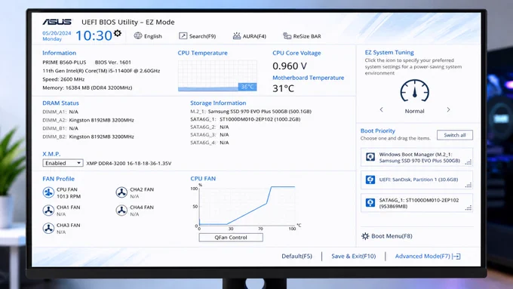Click the settings gear next to the clock
The image size is (513, 289).
coord(118,33)
